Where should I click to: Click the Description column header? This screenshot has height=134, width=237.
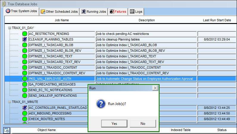click(146, 20)
